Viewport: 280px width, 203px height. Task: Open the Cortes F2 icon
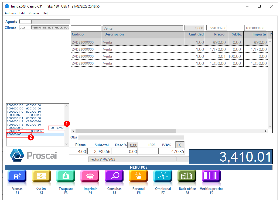[41, 176]
